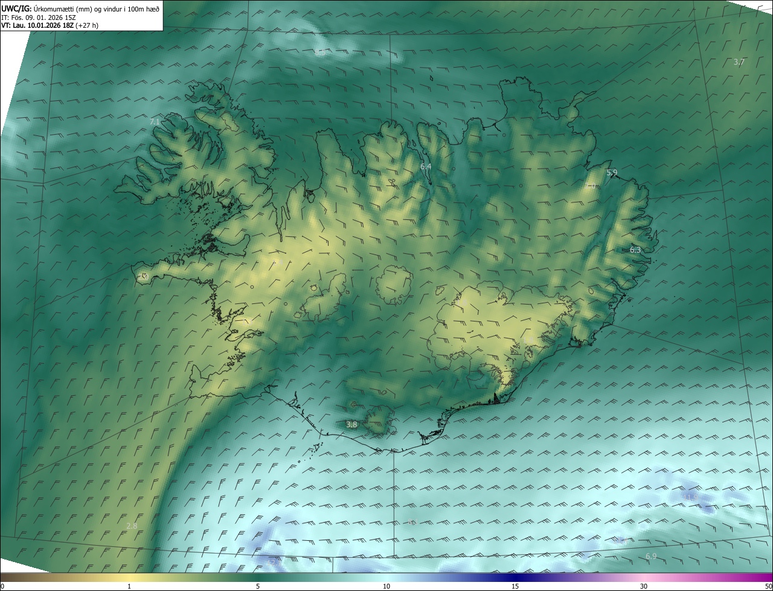Click the colorbar tick label 50

click(x=768, y=586)
